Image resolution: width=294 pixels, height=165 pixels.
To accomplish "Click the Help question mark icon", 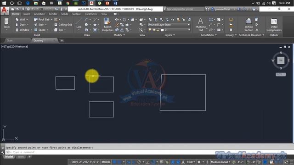I will pyautogui.click(x=254, y=9).
